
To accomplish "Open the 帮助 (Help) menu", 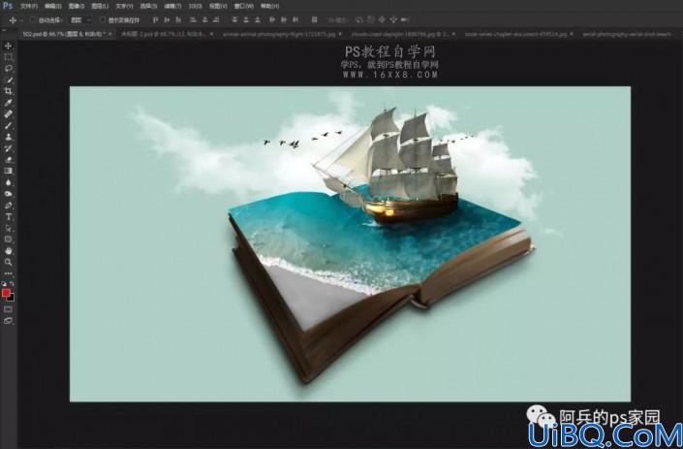I will click(x=269, y=6).
